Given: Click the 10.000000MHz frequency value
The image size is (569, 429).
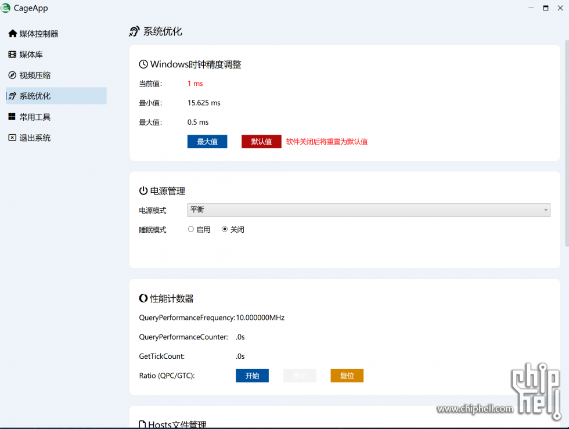Looking at the screenshot, I should (260, 318).
